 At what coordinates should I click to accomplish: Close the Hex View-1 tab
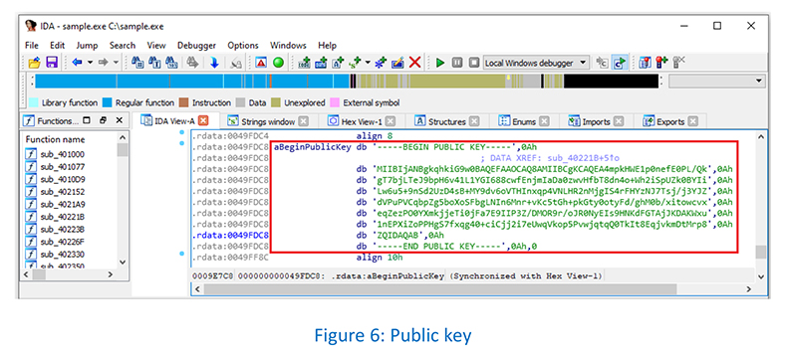pyautogui.click(x=391, y=121)
